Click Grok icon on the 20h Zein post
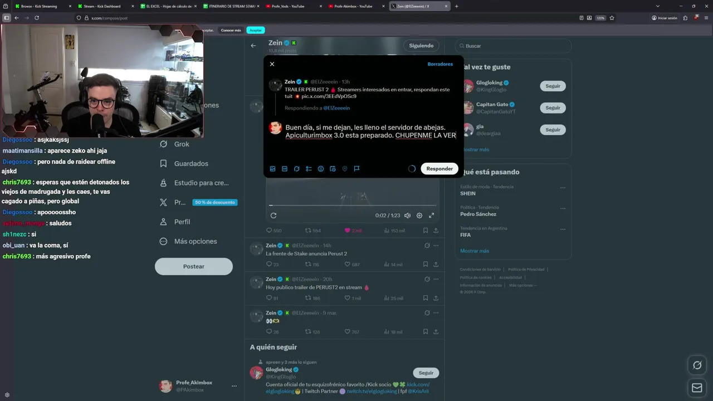Viewport: 713px width, 401px height. tap(427, 279)
